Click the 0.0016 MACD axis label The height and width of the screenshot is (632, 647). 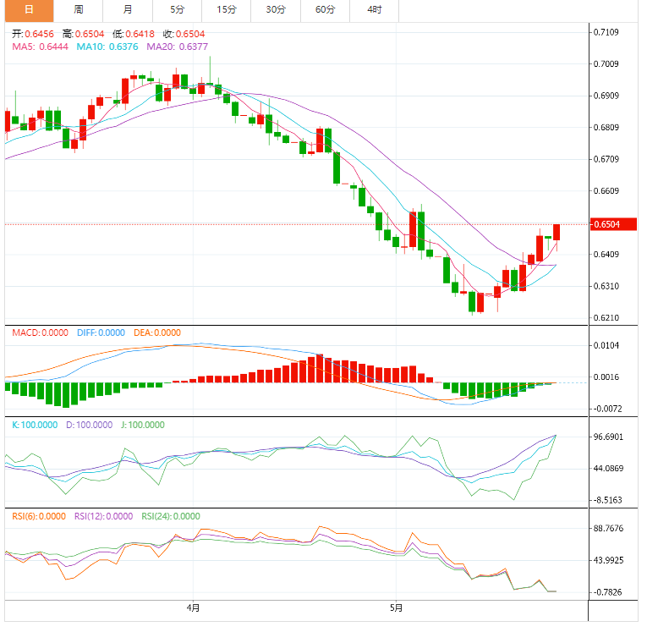pos(606,376)
